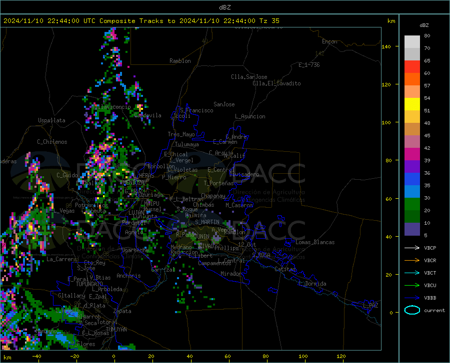
Task: Click the Catitas label
Action: pyautogui.click(x=285, y=269)
